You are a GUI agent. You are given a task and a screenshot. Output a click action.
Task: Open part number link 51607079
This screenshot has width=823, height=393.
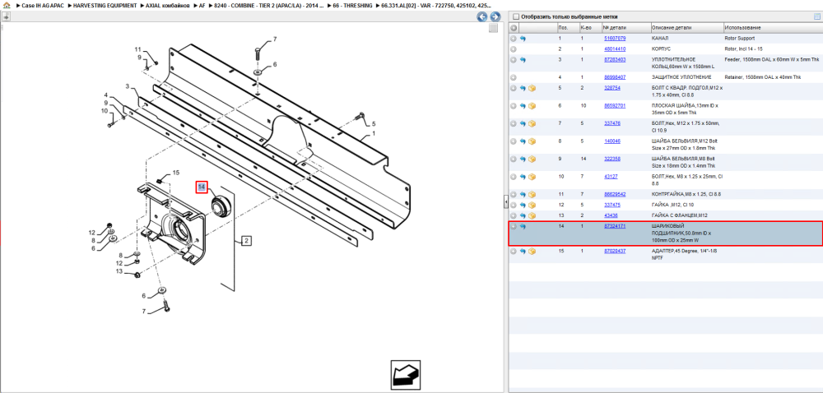point(615,39)
